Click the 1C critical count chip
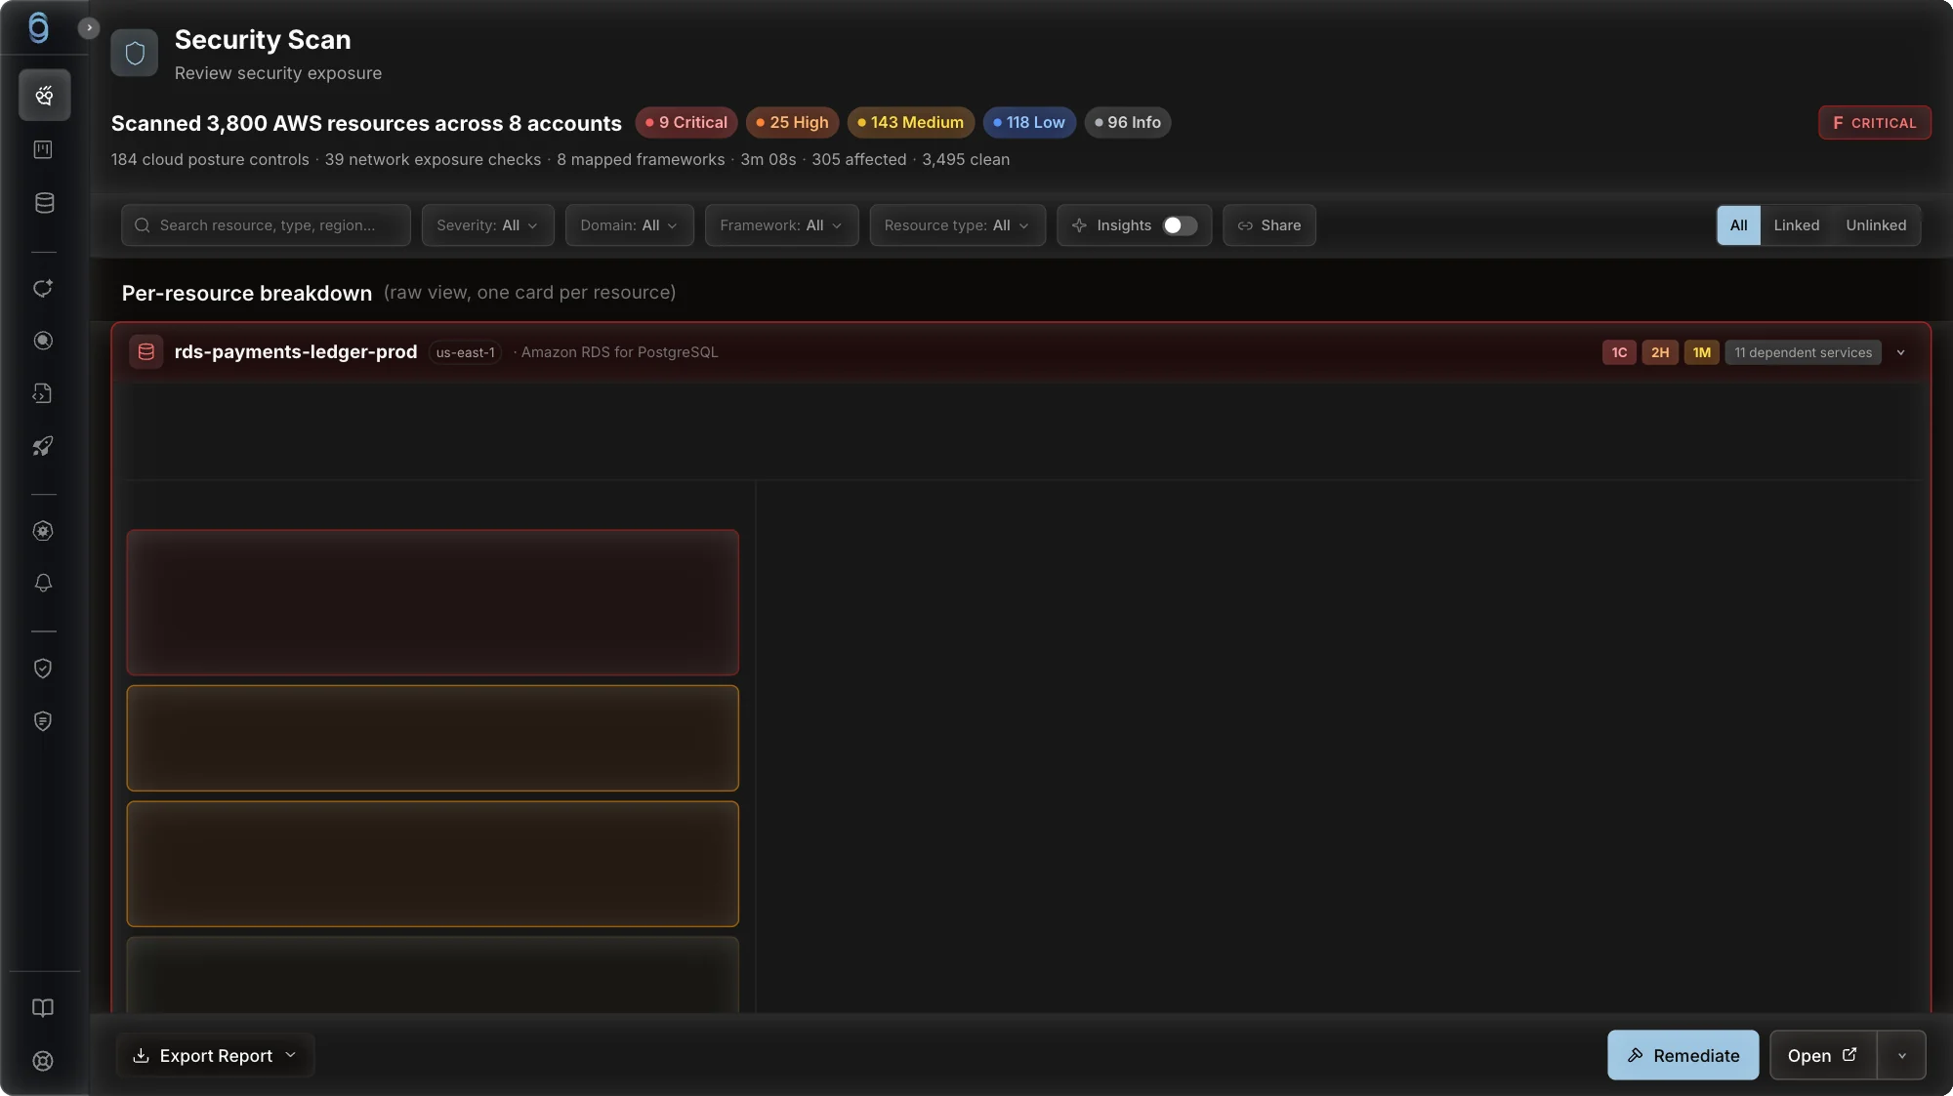The height and width of the screenshot is (1096, 1953). (x=1619, y=352)
